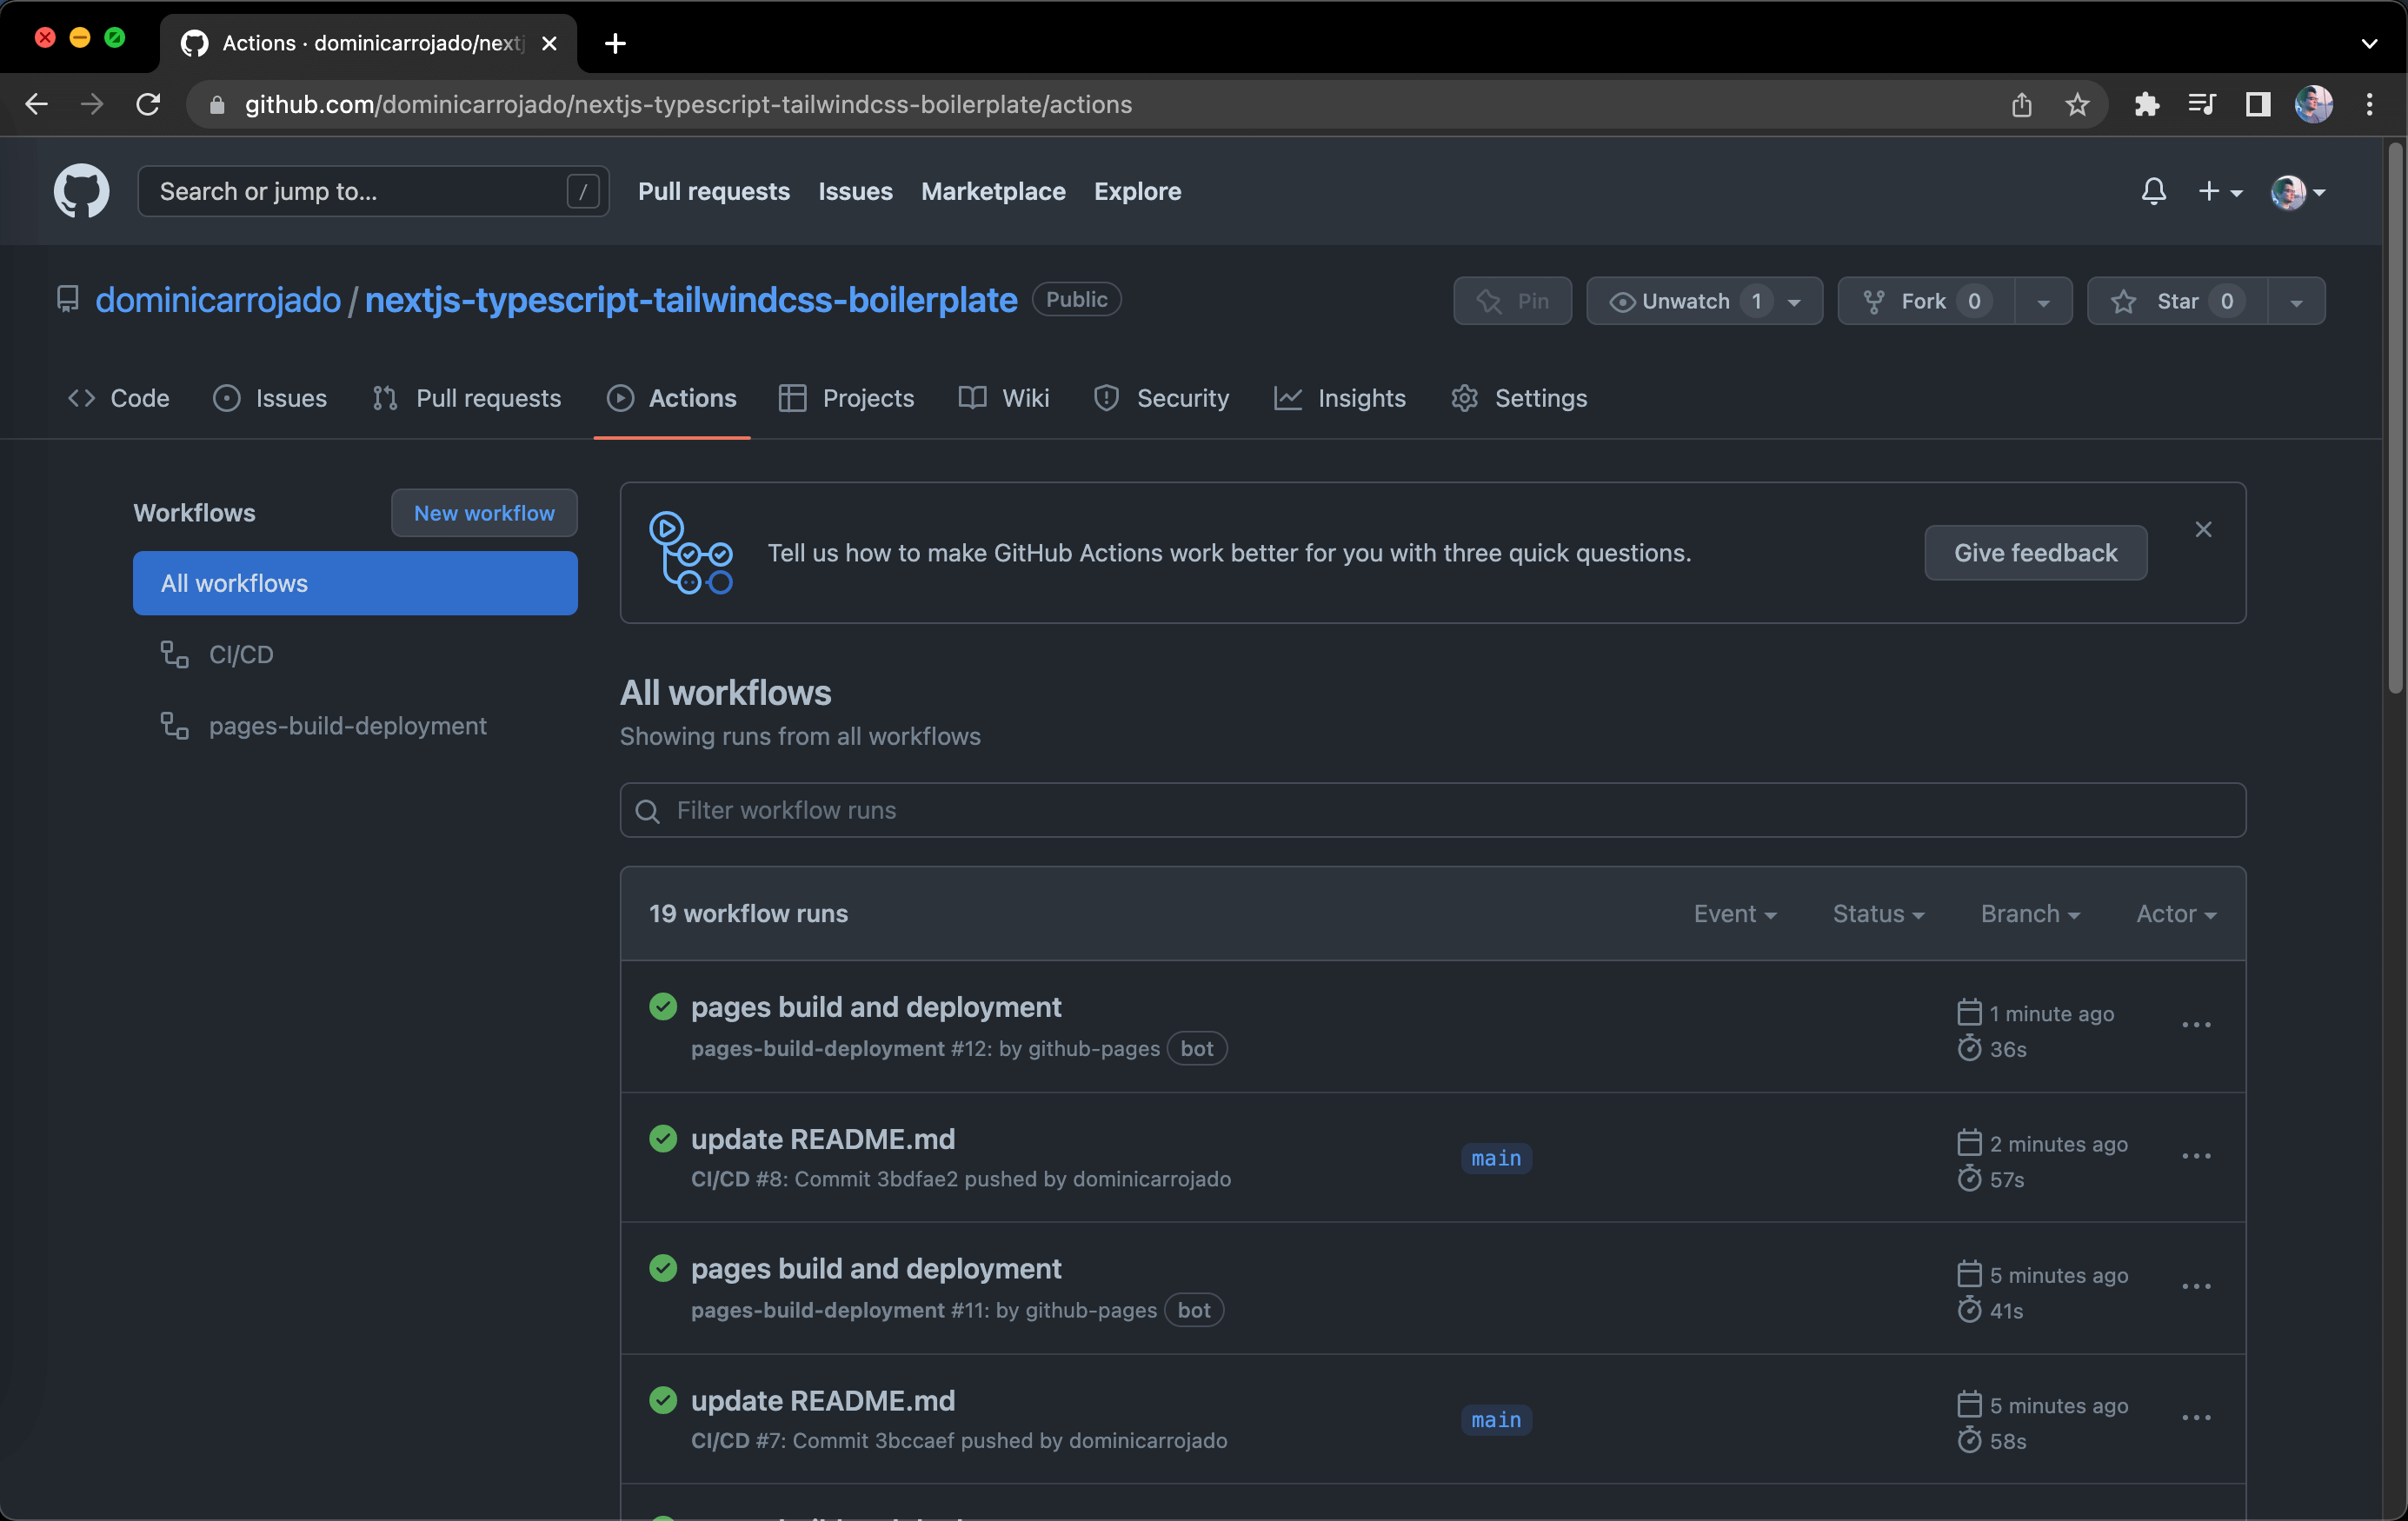Click the GitHub Actions workflows icon
Image resolution: width=2408 pixels, height=1521 pixels.
(x=690, y=552)
